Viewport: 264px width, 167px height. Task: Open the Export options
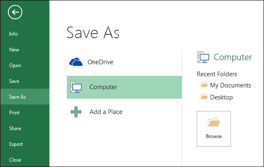pyautogui.click(x=16, y=144)
